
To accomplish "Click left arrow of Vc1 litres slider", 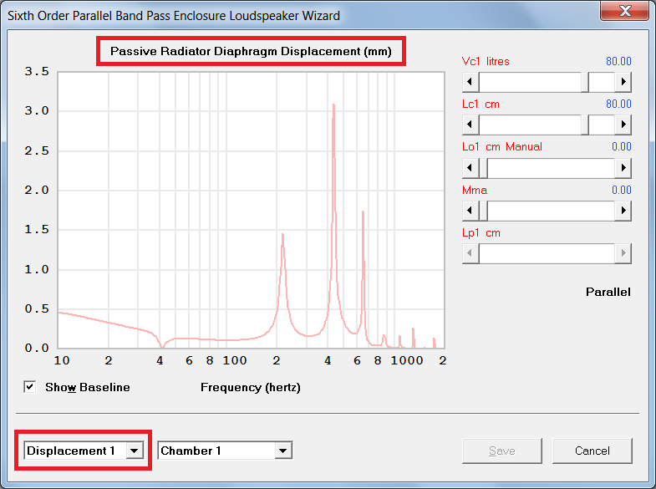I will 470,82.
